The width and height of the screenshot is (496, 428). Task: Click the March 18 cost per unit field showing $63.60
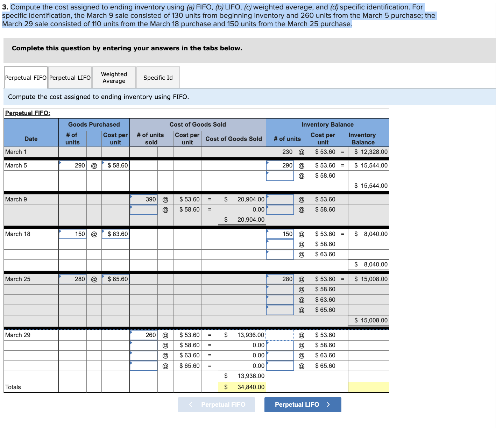115,234
